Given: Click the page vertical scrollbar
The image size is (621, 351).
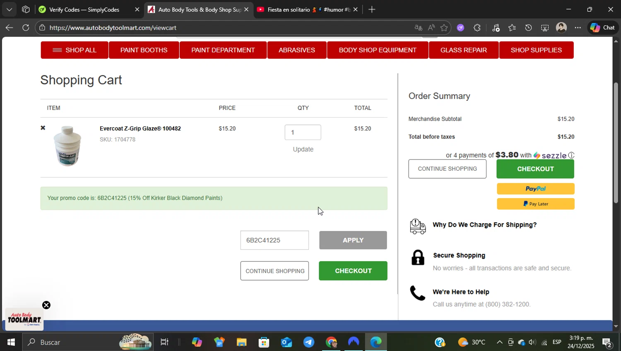Looking at the screenshot, I should coord(616,143).
